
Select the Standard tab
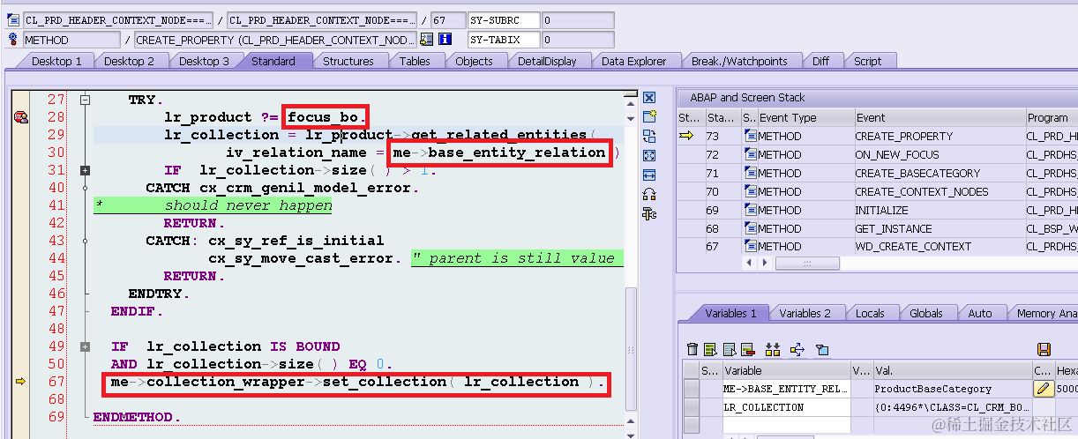(273, 61)
